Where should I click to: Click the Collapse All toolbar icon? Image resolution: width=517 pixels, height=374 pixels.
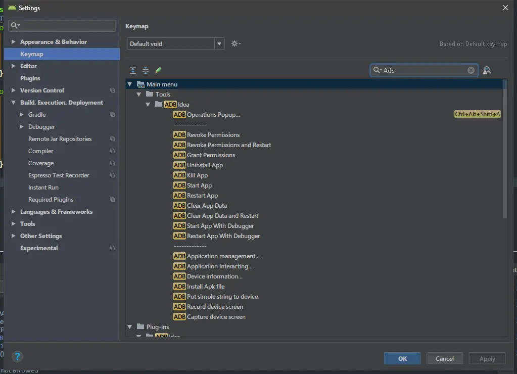(x=146, y=70)
